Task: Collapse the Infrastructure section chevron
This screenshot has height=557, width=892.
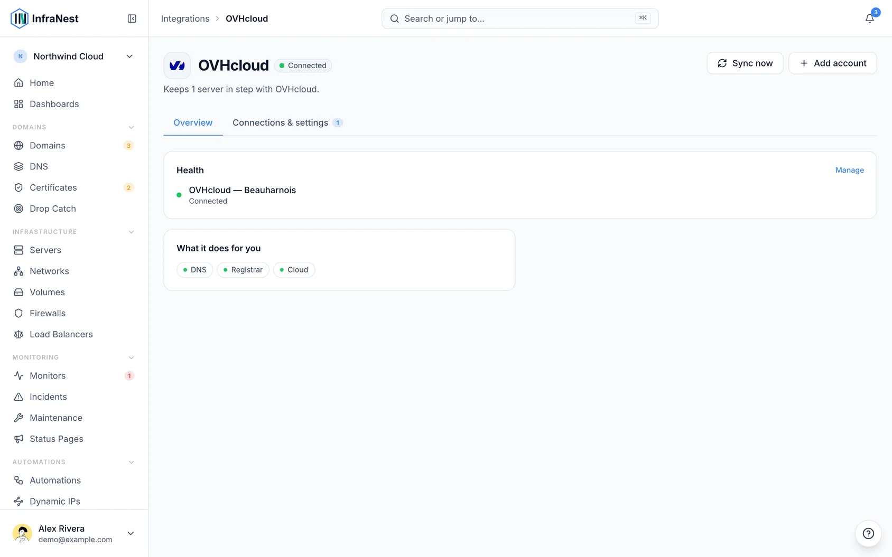Action: [x=132, y=232]
